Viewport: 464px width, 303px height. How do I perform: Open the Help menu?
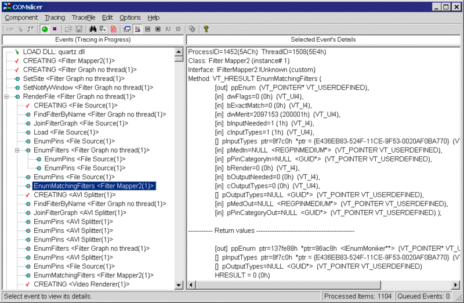click(153, 17)
